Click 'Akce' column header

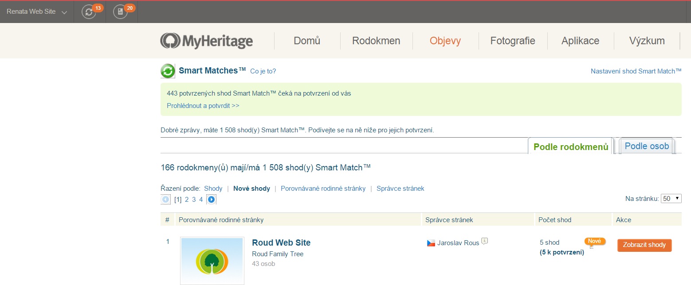tap(624, 220)
